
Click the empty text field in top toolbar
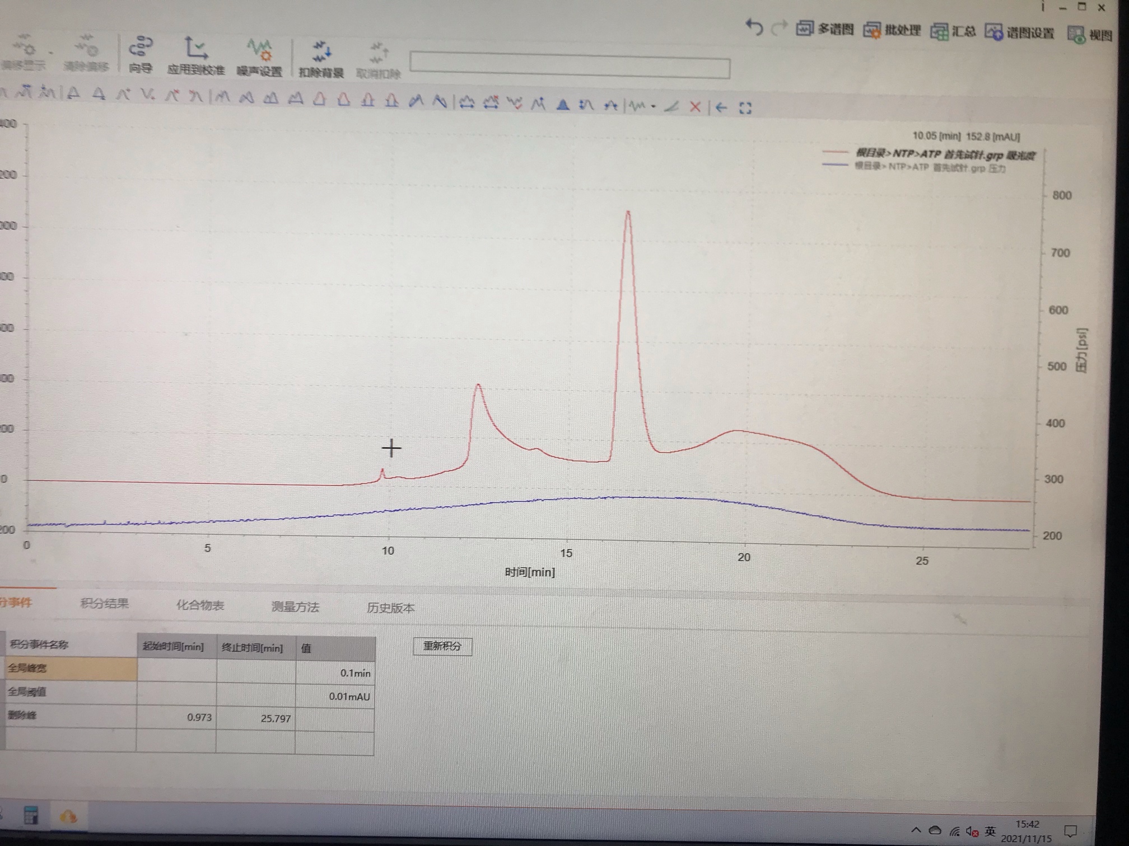[570, 65]
